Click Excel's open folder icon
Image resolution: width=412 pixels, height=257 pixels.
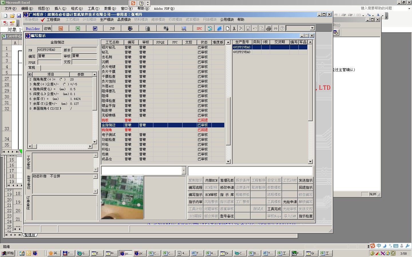(12, 16)
